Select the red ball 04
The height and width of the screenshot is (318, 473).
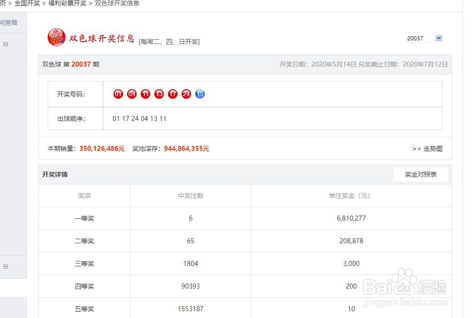[132, 94]
